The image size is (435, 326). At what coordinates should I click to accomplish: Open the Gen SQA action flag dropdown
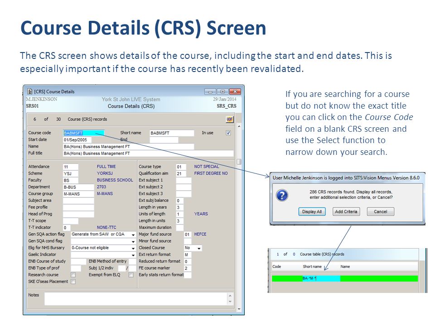(133, 235)
